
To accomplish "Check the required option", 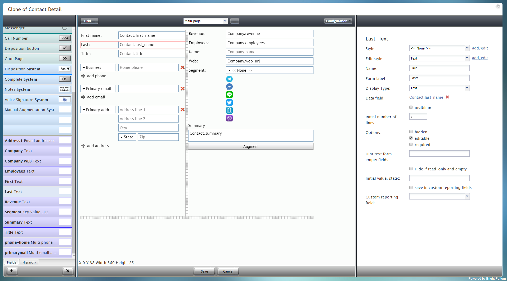I will (x=411, y=144).
